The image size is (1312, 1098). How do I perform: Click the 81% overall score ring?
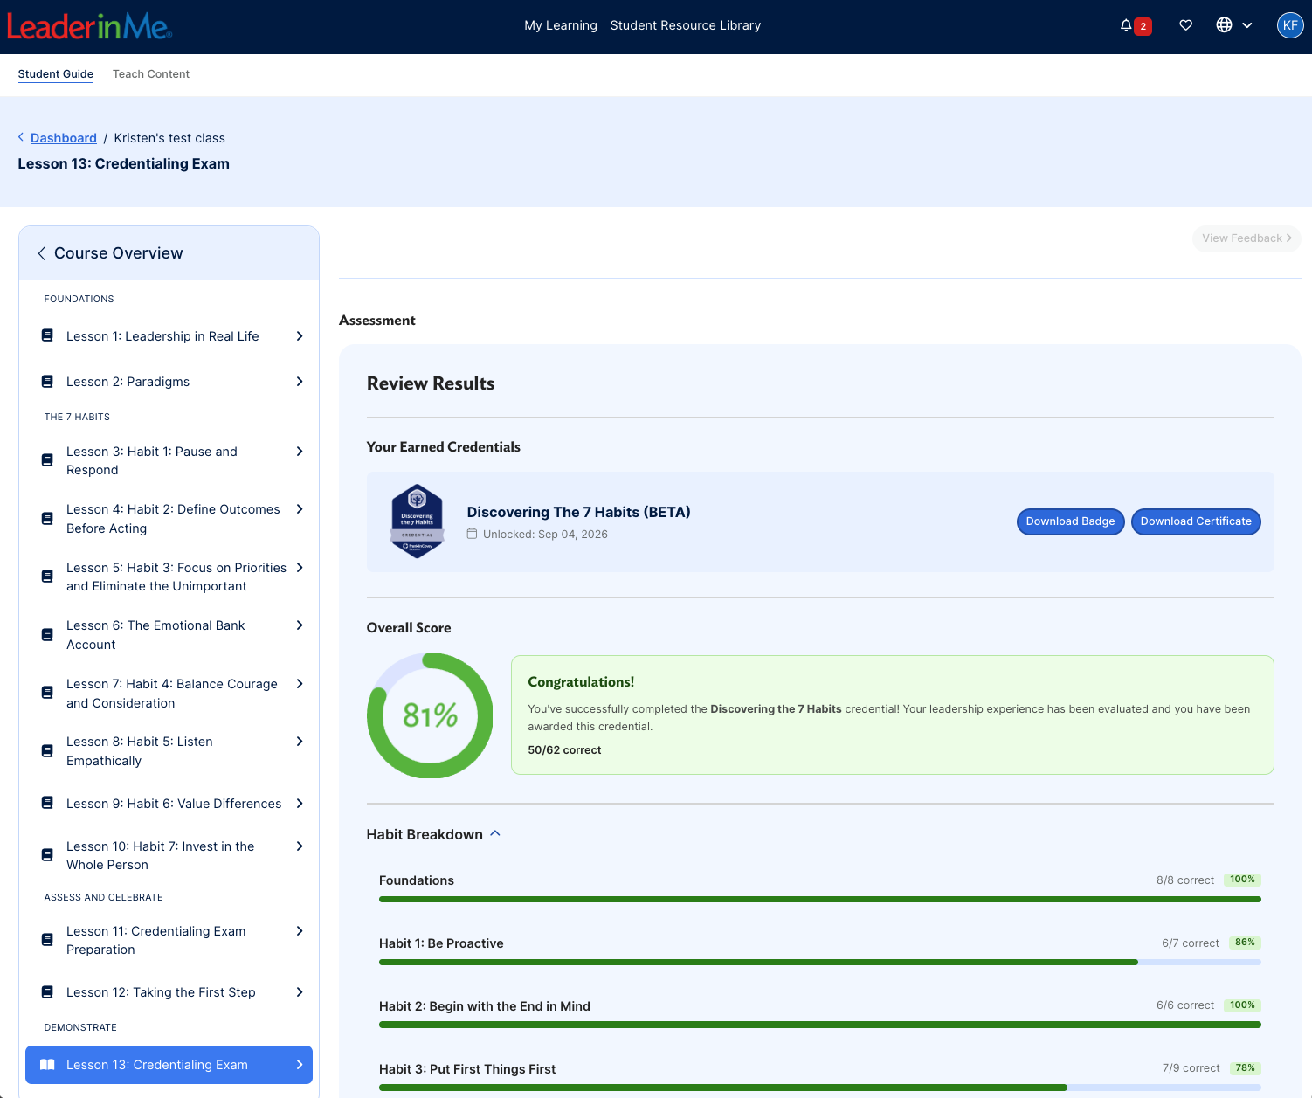pyautogui.click(x=430, y=715)
